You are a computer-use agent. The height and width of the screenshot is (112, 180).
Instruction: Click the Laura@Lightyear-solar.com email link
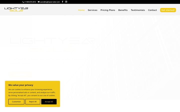click(49, 2)
